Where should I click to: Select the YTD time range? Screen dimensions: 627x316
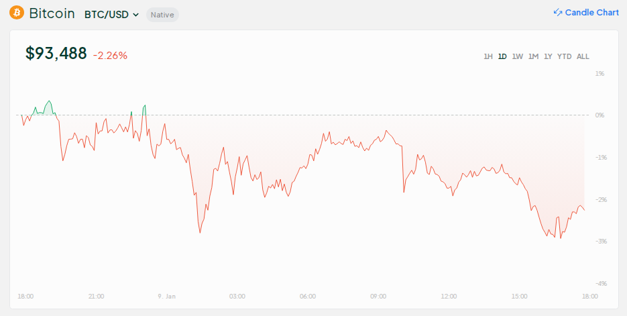click(x=565, y=56)
